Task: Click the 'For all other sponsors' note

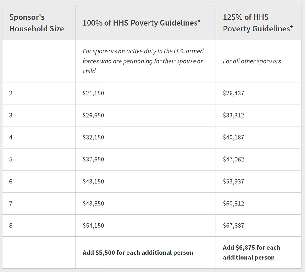Action: coord(252,61)
